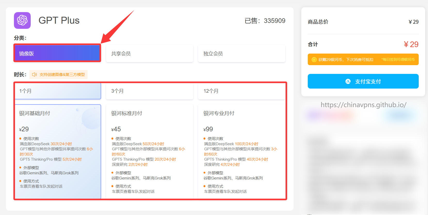Click the ¥45 price in standard plan

(x=116, y=129)
